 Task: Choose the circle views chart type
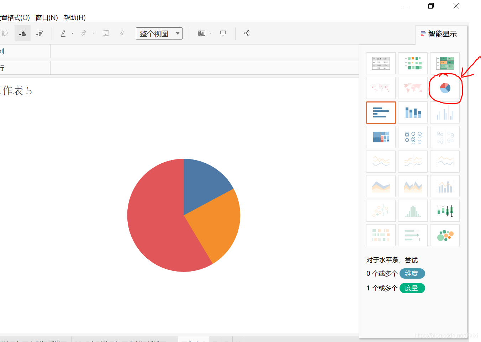(413, 137)
